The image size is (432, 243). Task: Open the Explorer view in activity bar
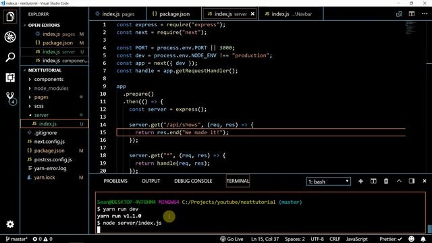[x=10, y=16]
